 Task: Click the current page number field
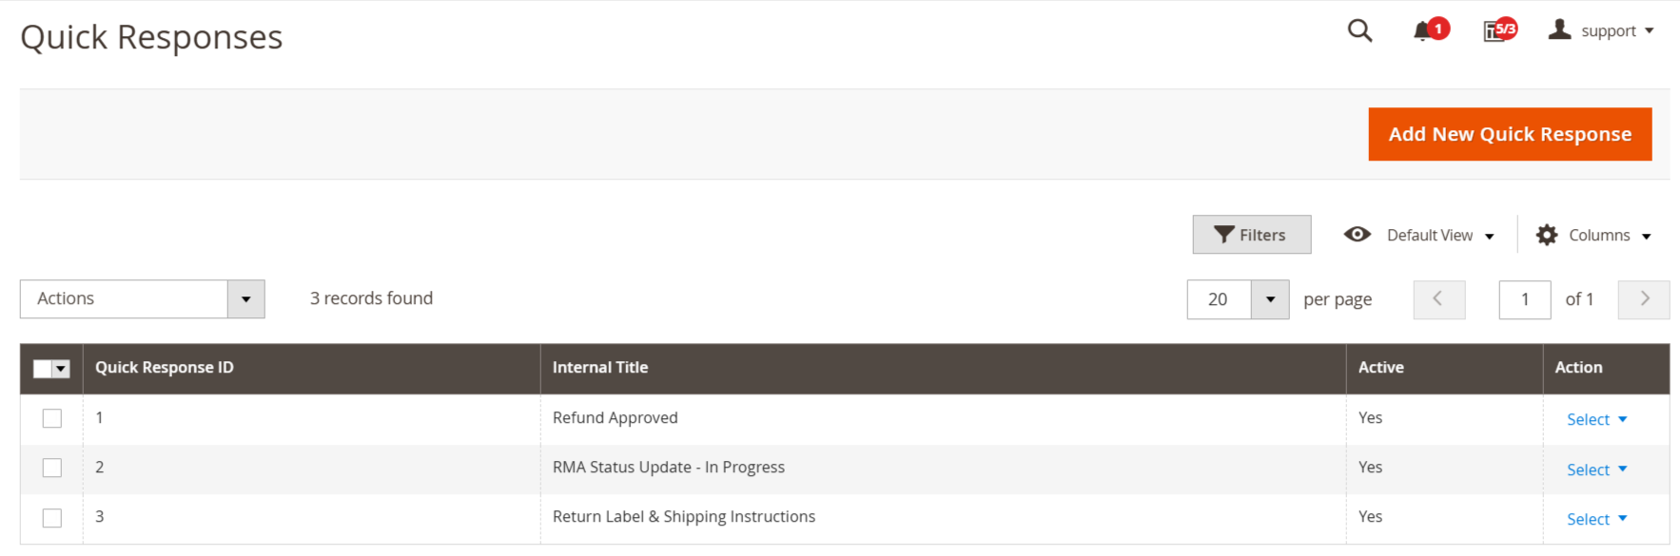click(x=1524, y=299)
